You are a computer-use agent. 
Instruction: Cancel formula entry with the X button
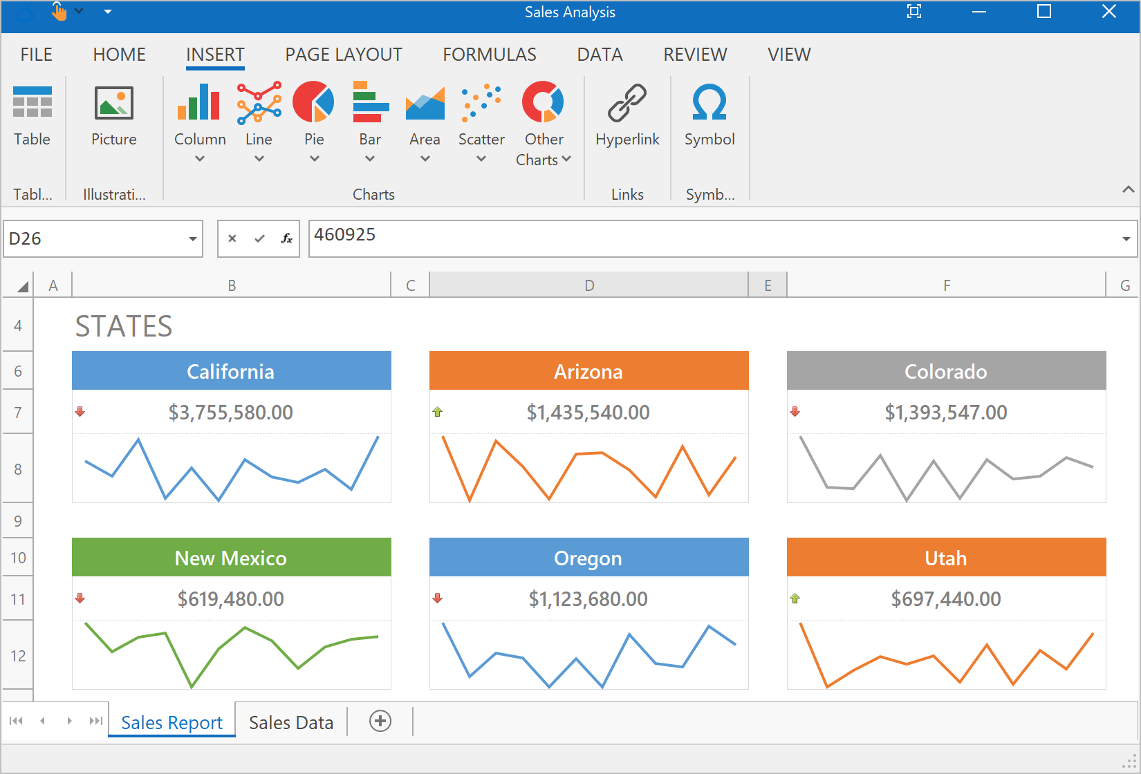[x=232, y=238]
